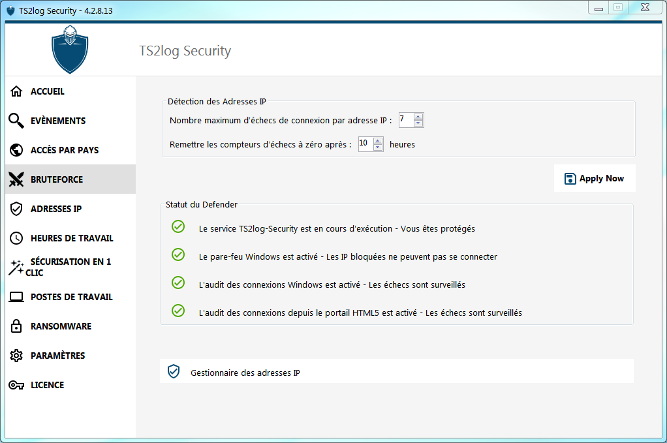Open the Ransomware section label
This screenshot has height=443, width=667.
tap(61, 326)
